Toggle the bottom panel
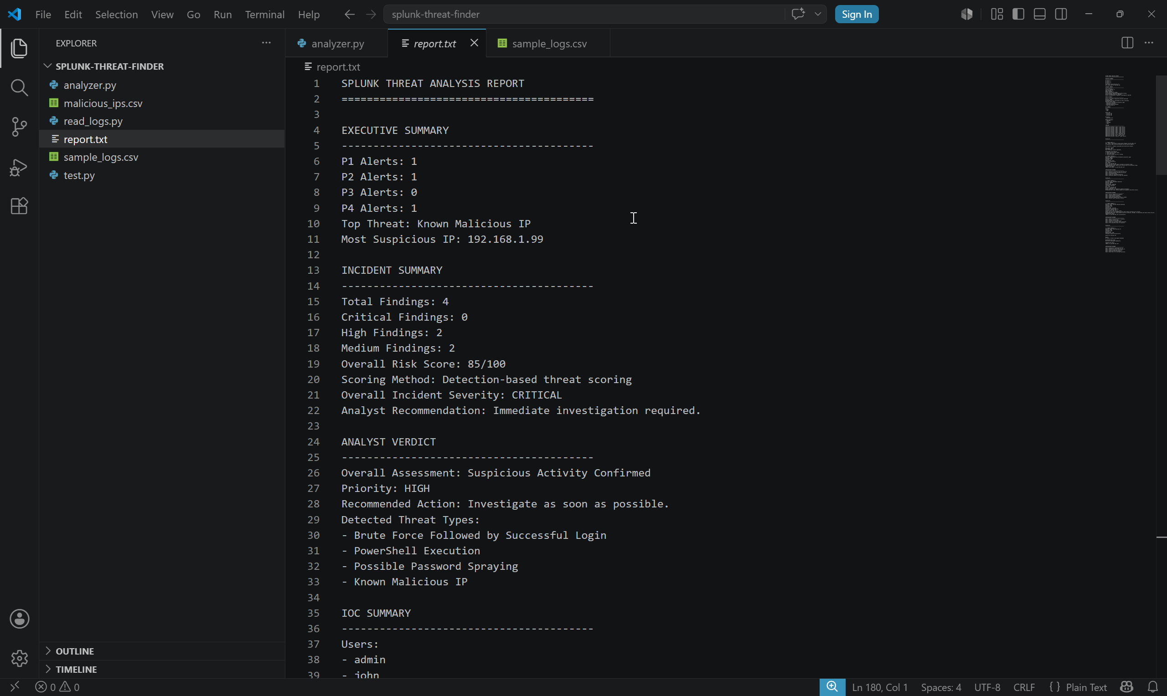Viewport: 1167px width, 696px height. (x=1039, y=14)
